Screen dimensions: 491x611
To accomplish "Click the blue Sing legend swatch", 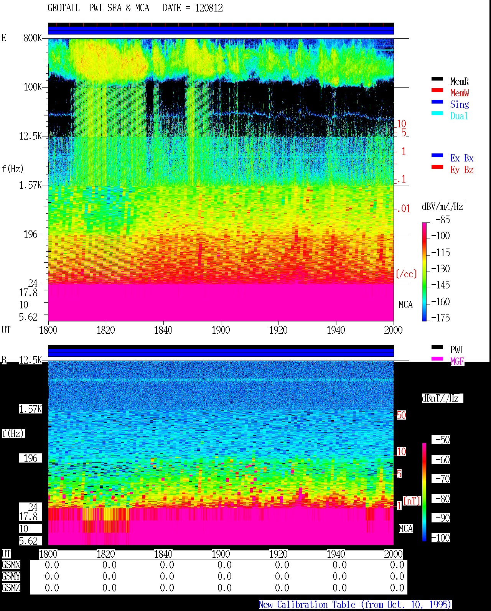I will coord(437,102).
